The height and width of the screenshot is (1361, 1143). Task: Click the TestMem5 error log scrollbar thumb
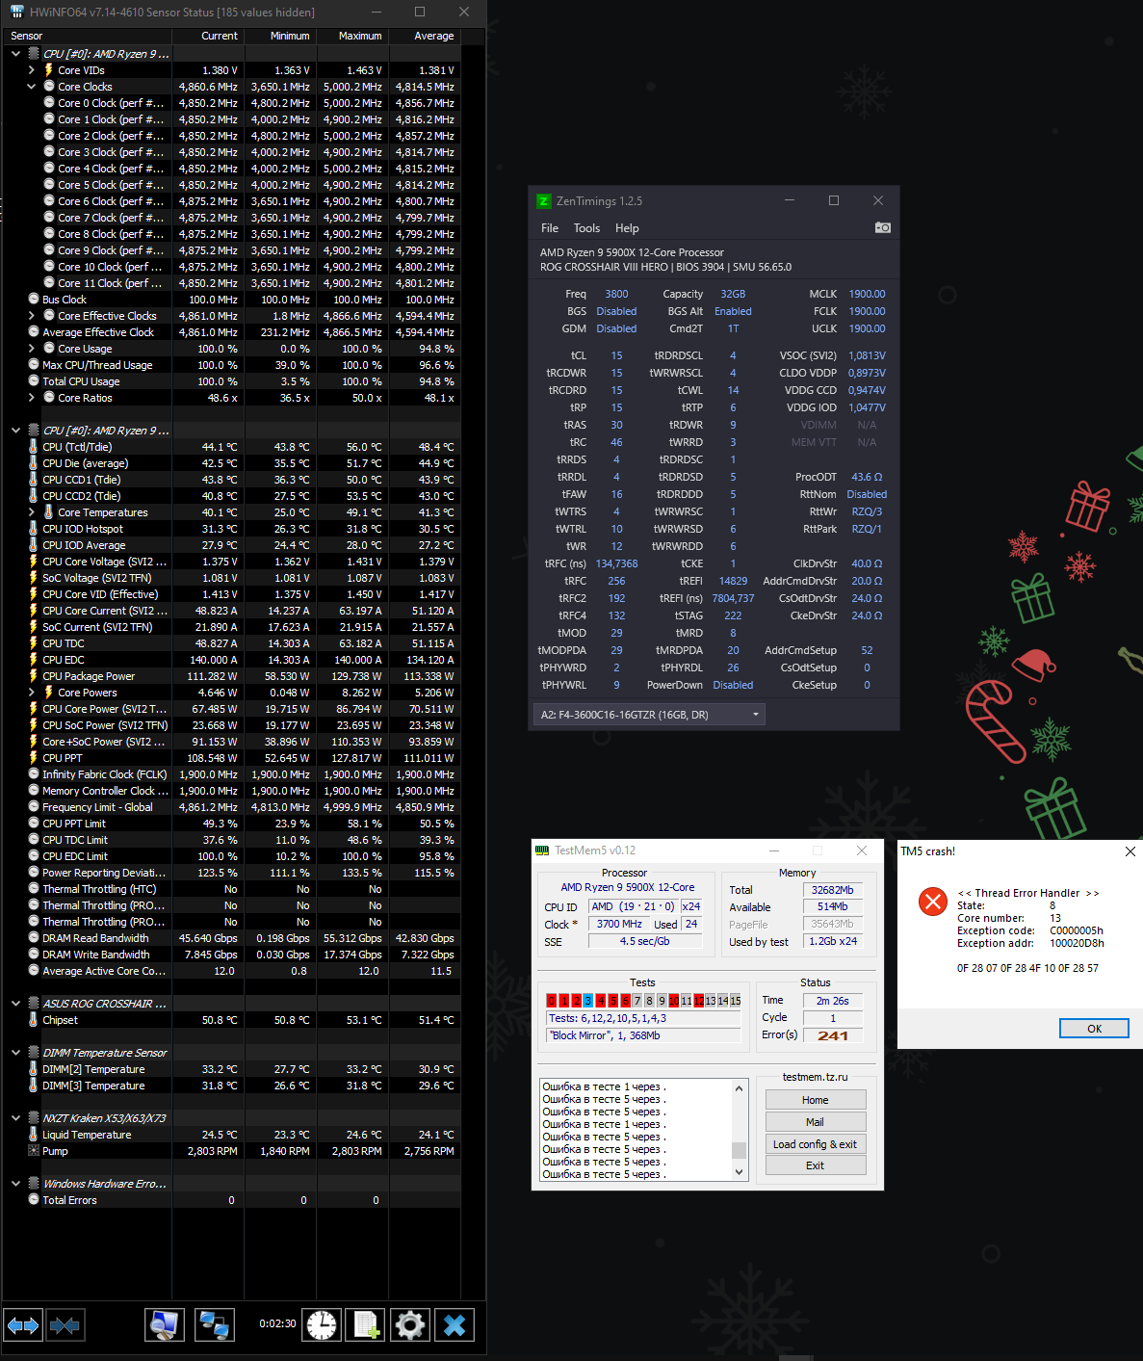coord(740,1150)
